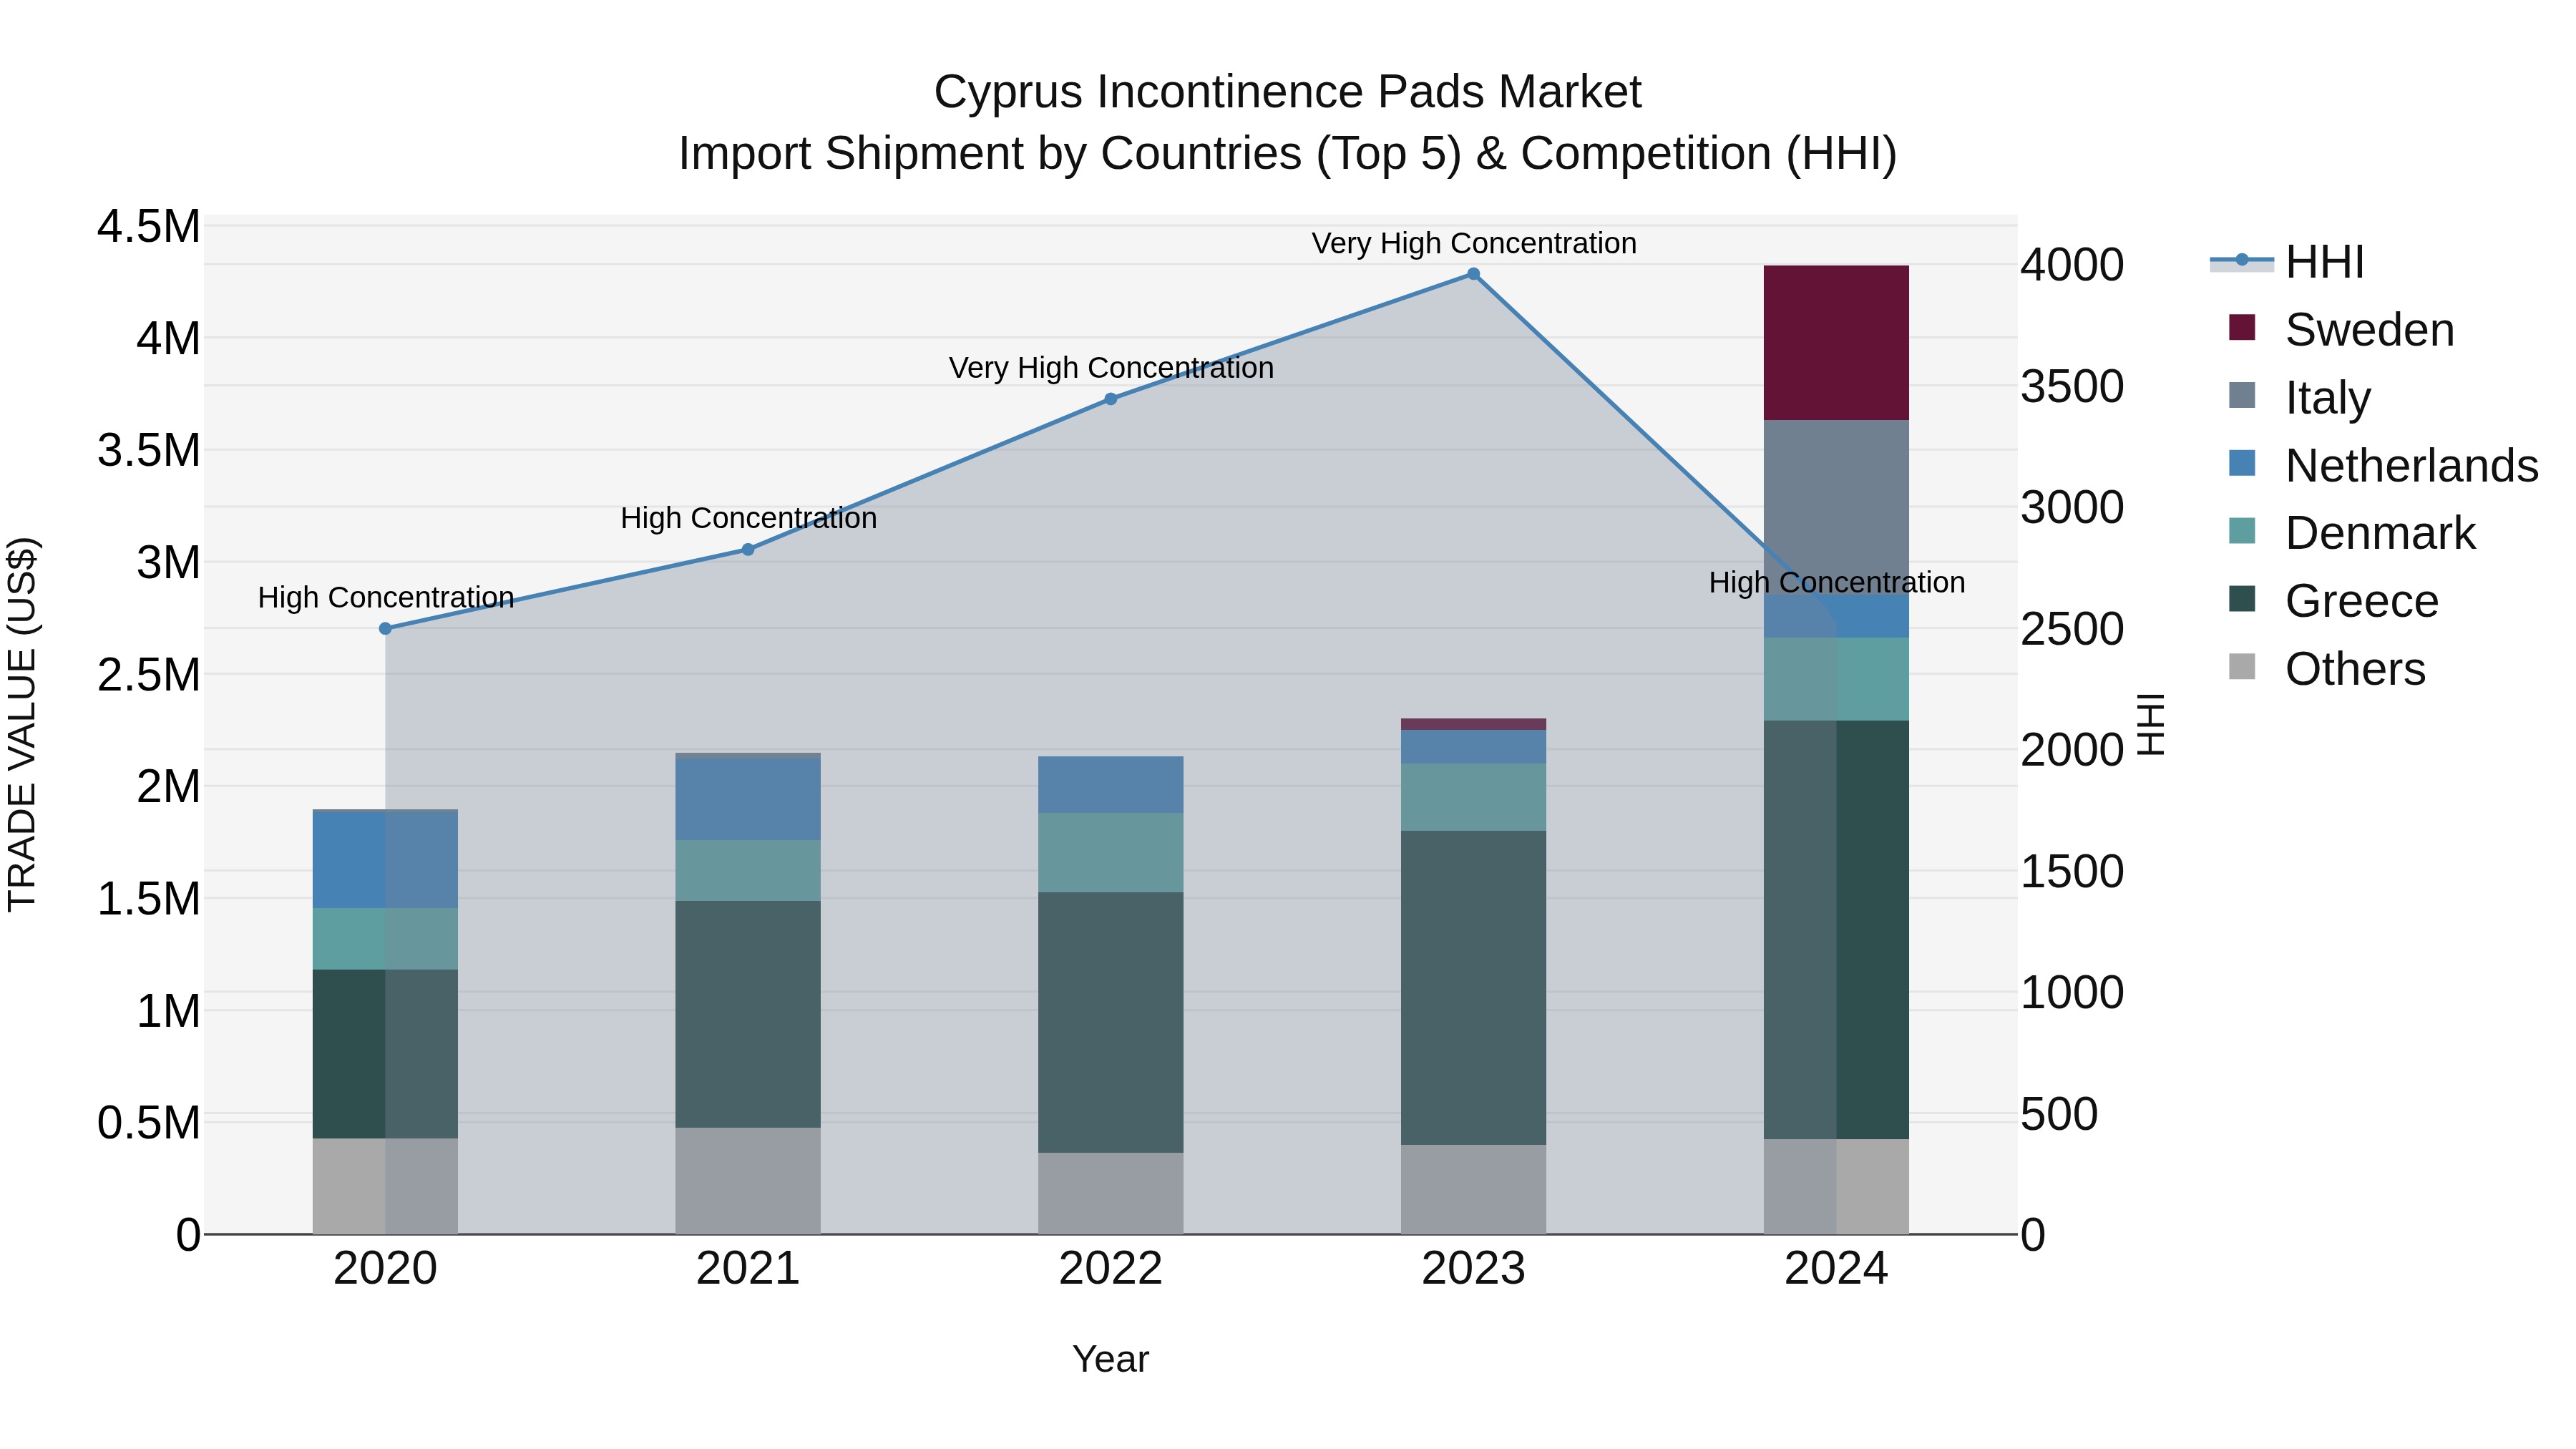Click the Sweden segment of 2024 bar
Screen dimensions: 2576x1449
pyautogui.click(x=1836, y=343)
